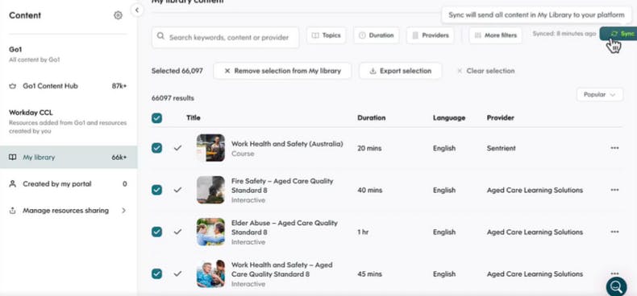The height and width of the screenshot is (296, 637).
Task: Open more options for Fire Safety course
Action: (614, 190)
